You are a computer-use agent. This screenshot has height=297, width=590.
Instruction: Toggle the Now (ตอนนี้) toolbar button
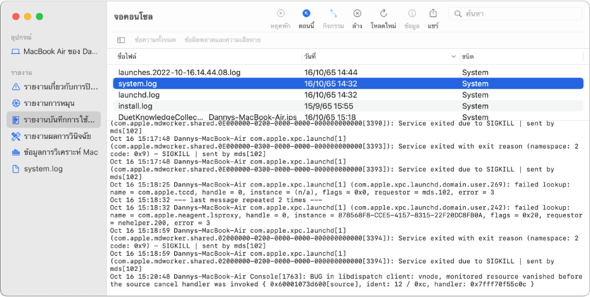tap(306, 14)
